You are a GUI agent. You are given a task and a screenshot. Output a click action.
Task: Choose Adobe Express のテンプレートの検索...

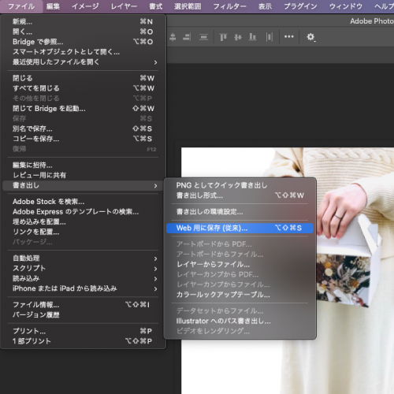point(83,211)
